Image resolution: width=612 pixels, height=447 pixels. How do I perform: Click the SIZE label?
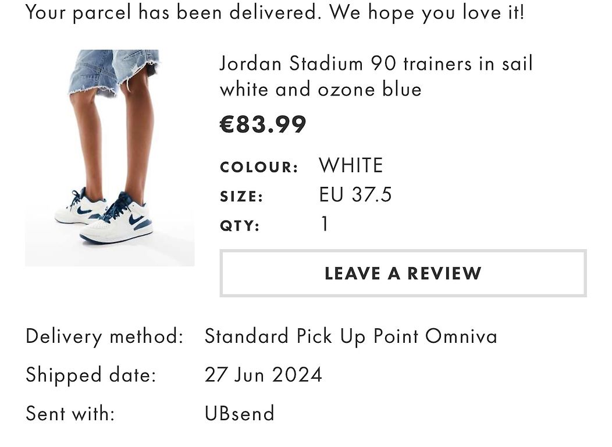coord(241,196)
